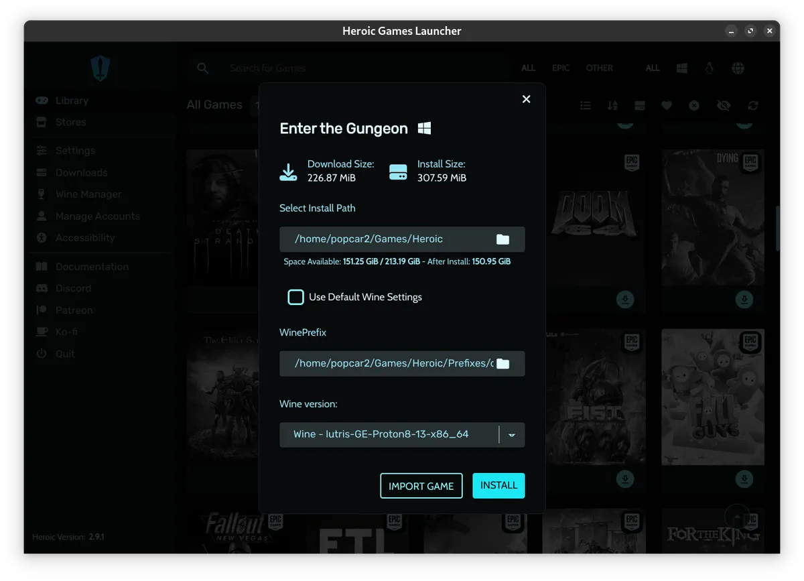This screenshot has height=581, width=804.
Task: Select the EPIC store filter
Action: tap(561, 68)
